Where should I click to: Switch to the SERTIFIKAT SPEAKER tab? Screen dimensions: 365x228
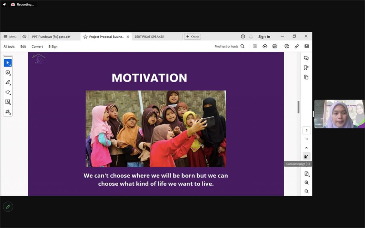149,36
